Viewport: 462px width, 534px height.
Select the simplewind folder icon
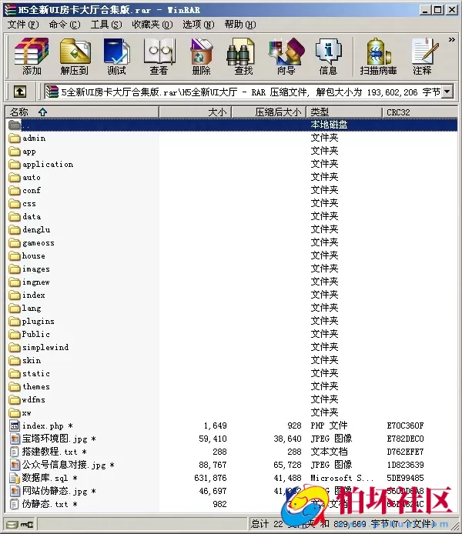(15, 347)
